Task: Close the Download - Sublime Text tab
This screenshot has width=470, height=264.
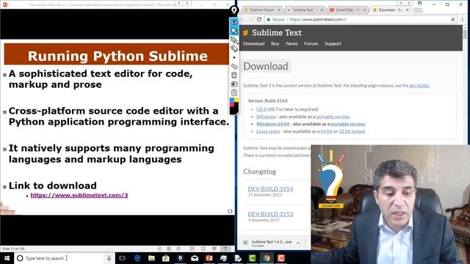Action: pyautogui.click(x=408, y=10)
